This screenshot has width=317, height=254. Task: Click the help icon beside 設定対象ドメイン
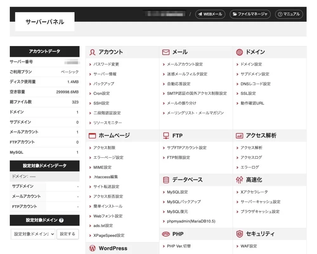61,220
